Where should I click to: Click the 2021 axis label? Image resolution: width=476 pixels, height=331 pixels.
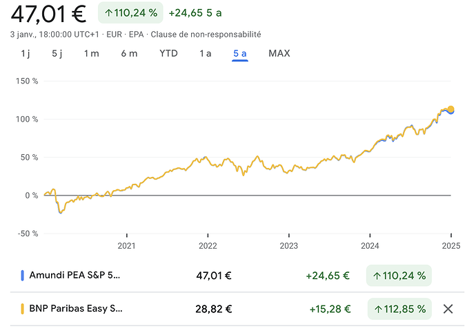[x=127, y=245]
